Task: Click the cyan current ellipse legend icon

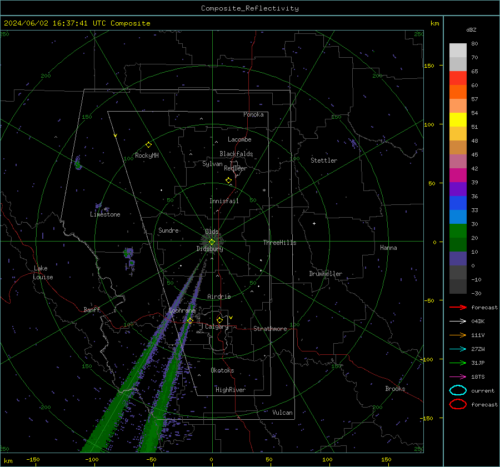Action: pyautogui.click(x=458, y=390)
